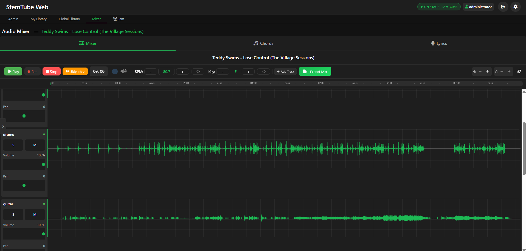Open the Chords tab
Screen dimensions: 526x251
(263, 43)
